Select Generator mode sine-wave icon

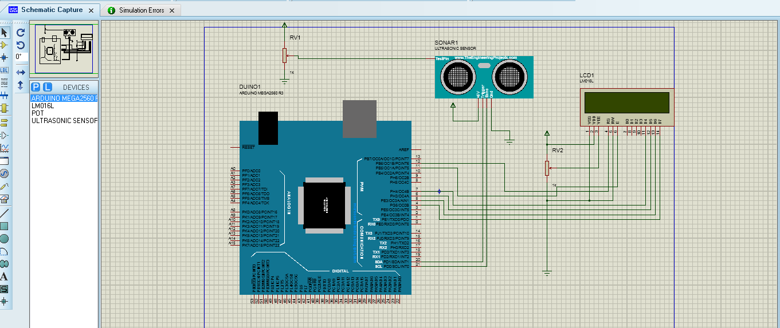(x=4, y=173)
